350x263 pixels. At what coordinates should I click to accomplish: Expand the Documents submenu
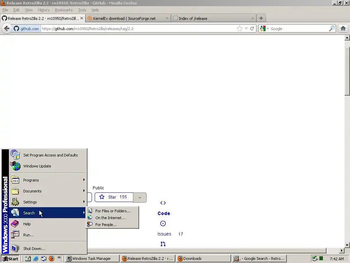84,191
